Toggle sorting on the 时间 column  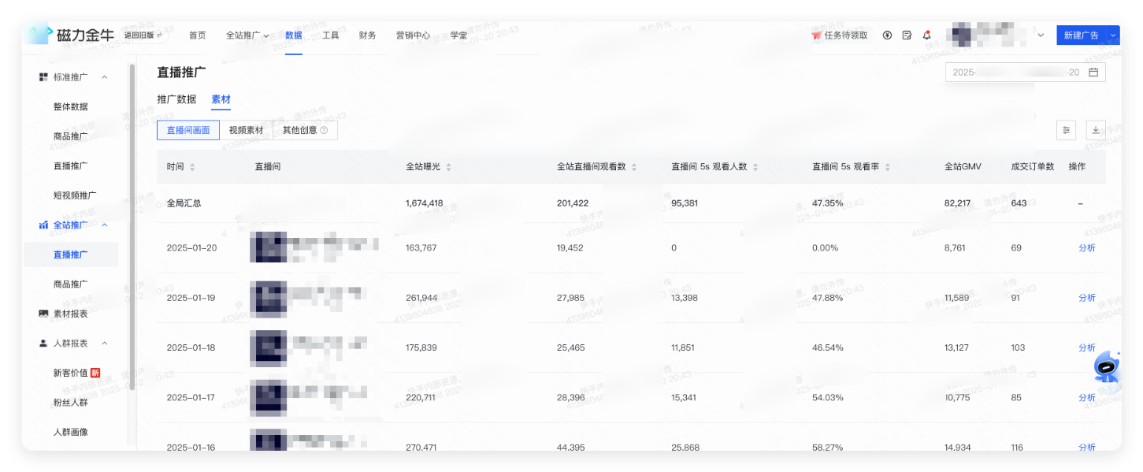point(191,166)
